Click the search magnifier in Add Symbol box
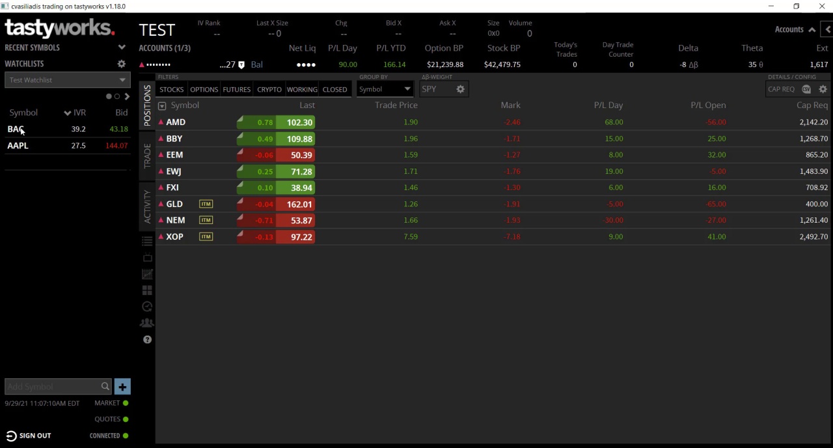Viewport: 833px width, 448px height. [x=105, y=387]
